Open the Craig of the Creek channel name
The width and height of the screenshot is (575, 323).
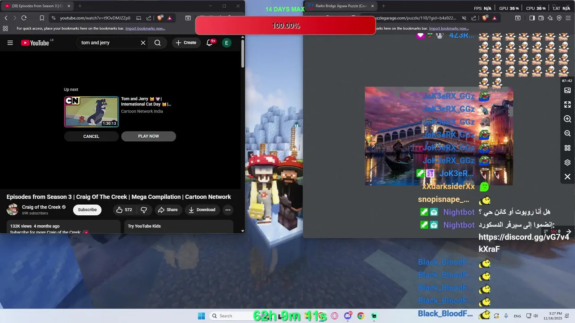(41, 207)
